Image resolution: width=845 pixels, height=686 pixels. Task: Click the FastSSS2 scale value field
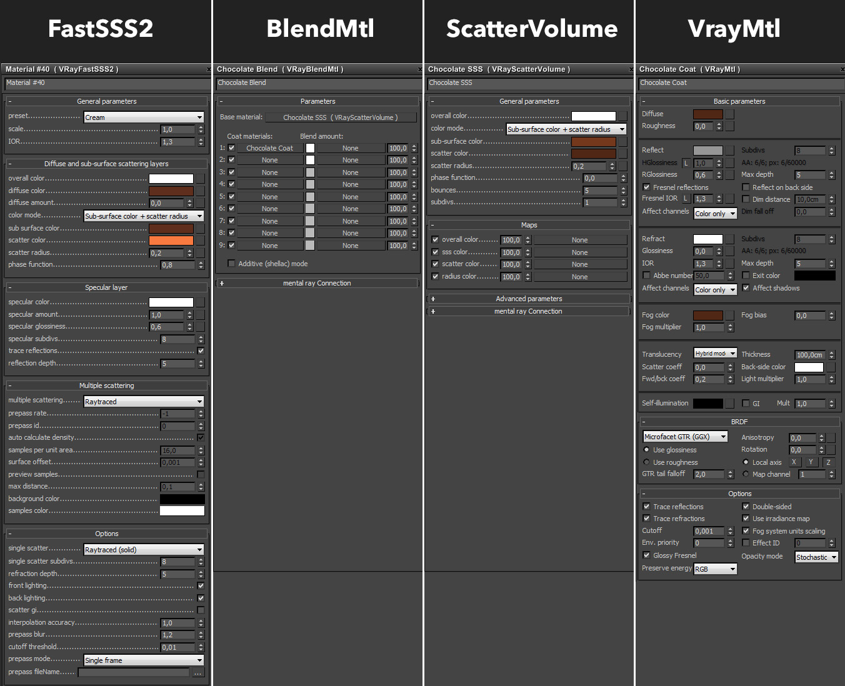tap(178, 130)
